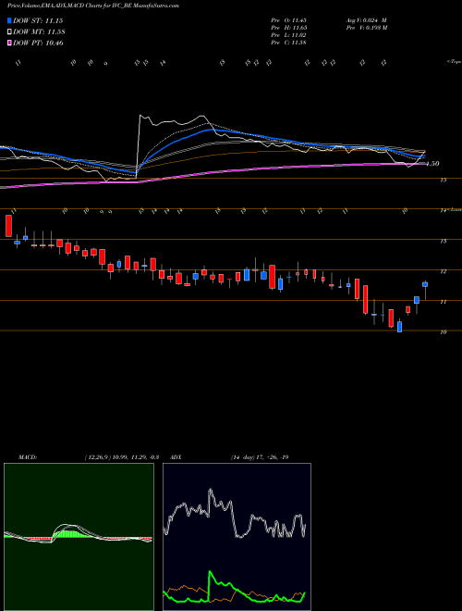
Task: Click price axis label 10
Action: click(443, 332)
